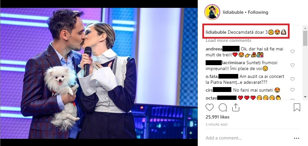
Task: Open lidiabuble profile picture avatar
Action: point(212,12)
